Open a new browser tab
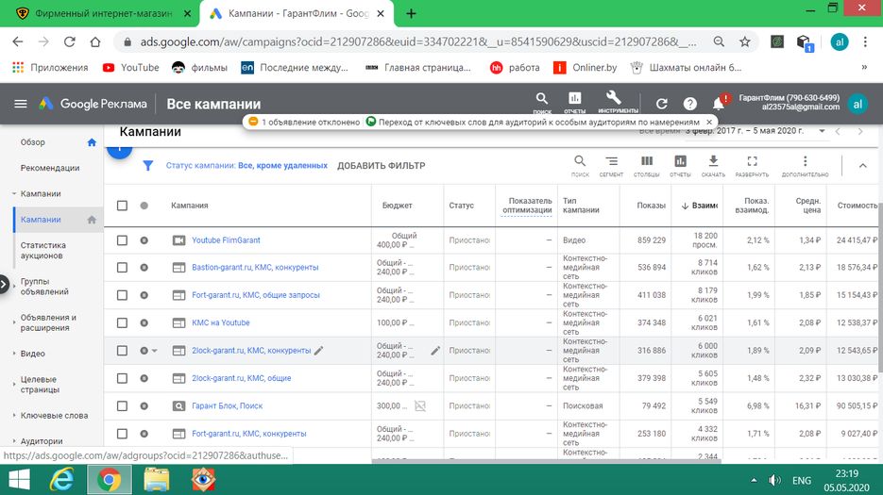The image size is (883, 495). (411, 13)
